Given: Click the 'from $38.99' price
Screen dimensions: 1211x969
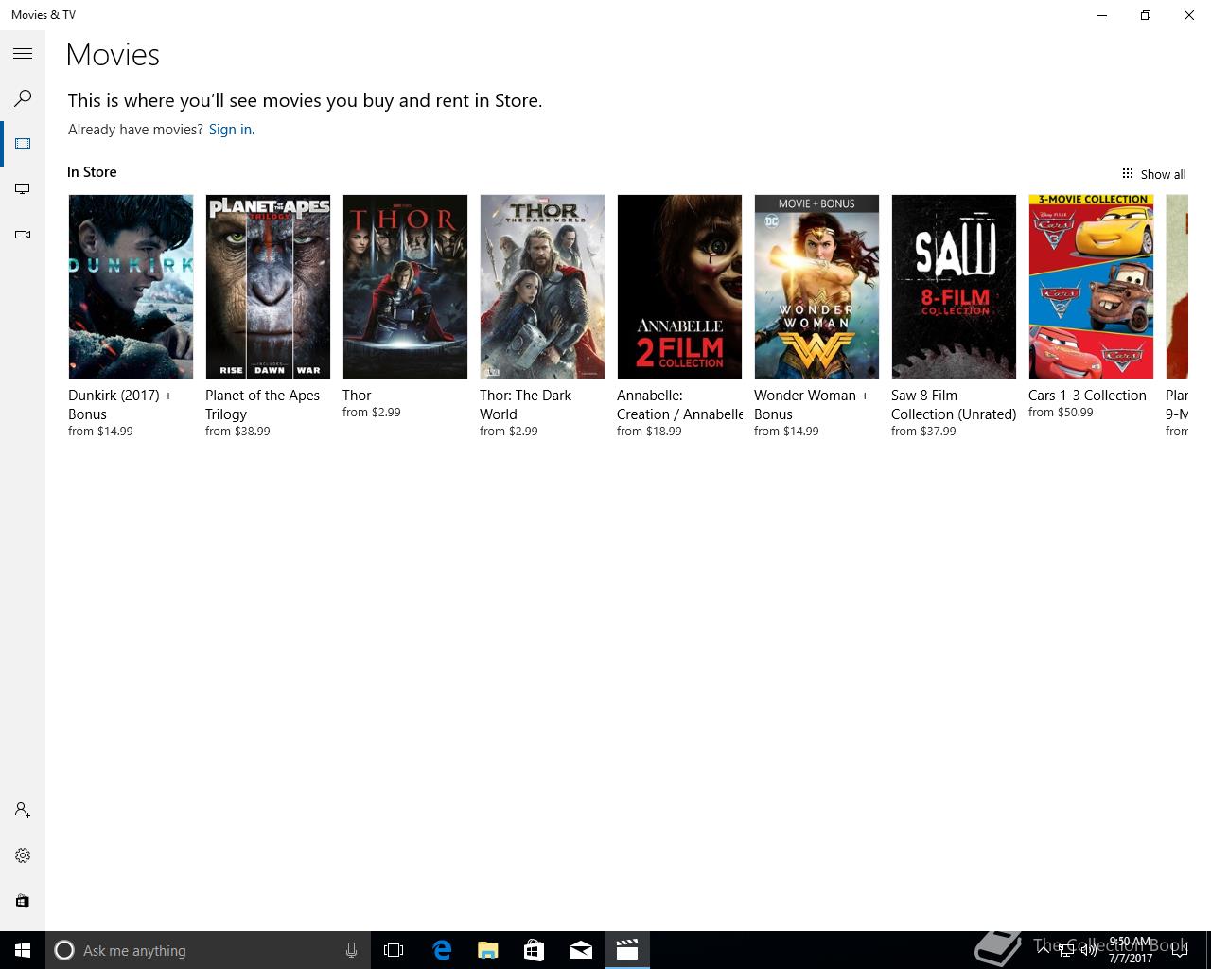Looking at the screenshot, I should coord(237,432).
